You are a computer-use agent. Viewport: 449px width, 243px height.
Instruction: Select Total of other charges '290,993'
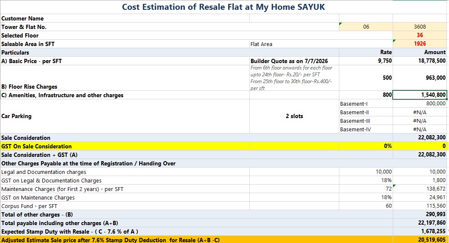(x=420, y=214)
